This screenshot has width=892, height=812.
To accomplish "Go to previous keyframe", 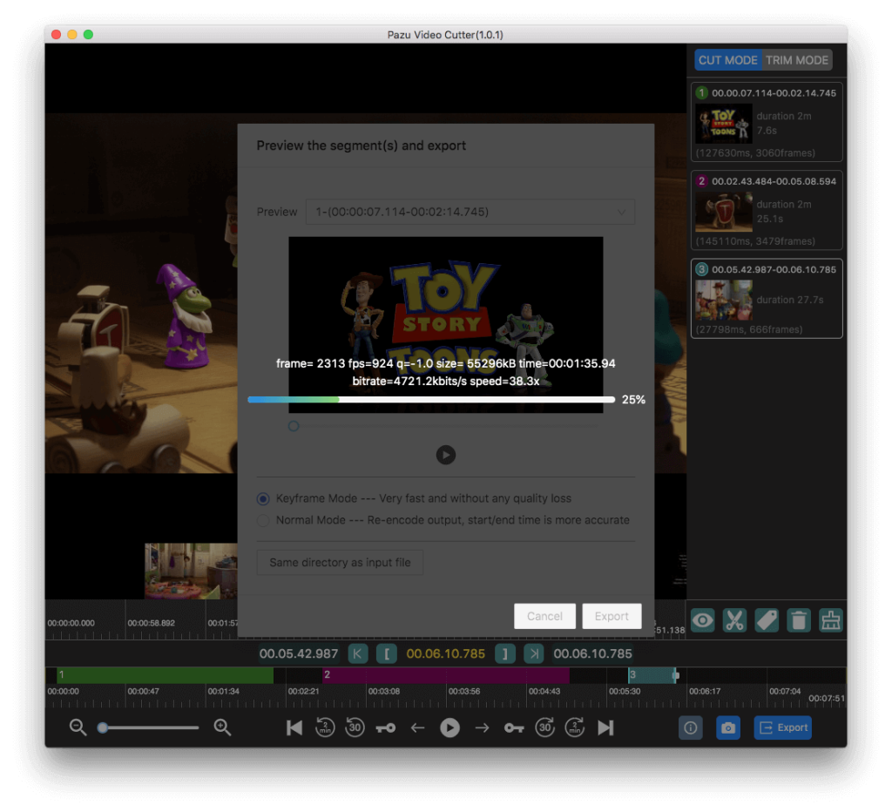I will pos(386,727).
